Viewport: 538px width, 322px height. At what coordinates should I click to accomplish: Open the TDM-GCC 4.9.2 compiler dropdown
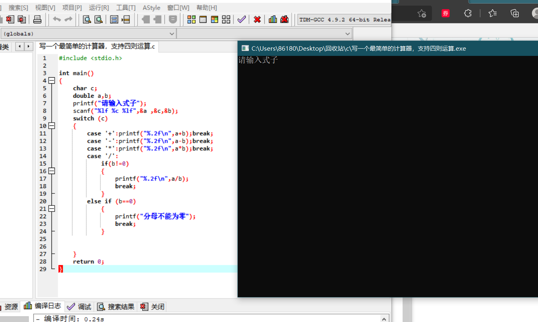pos(344,19)
